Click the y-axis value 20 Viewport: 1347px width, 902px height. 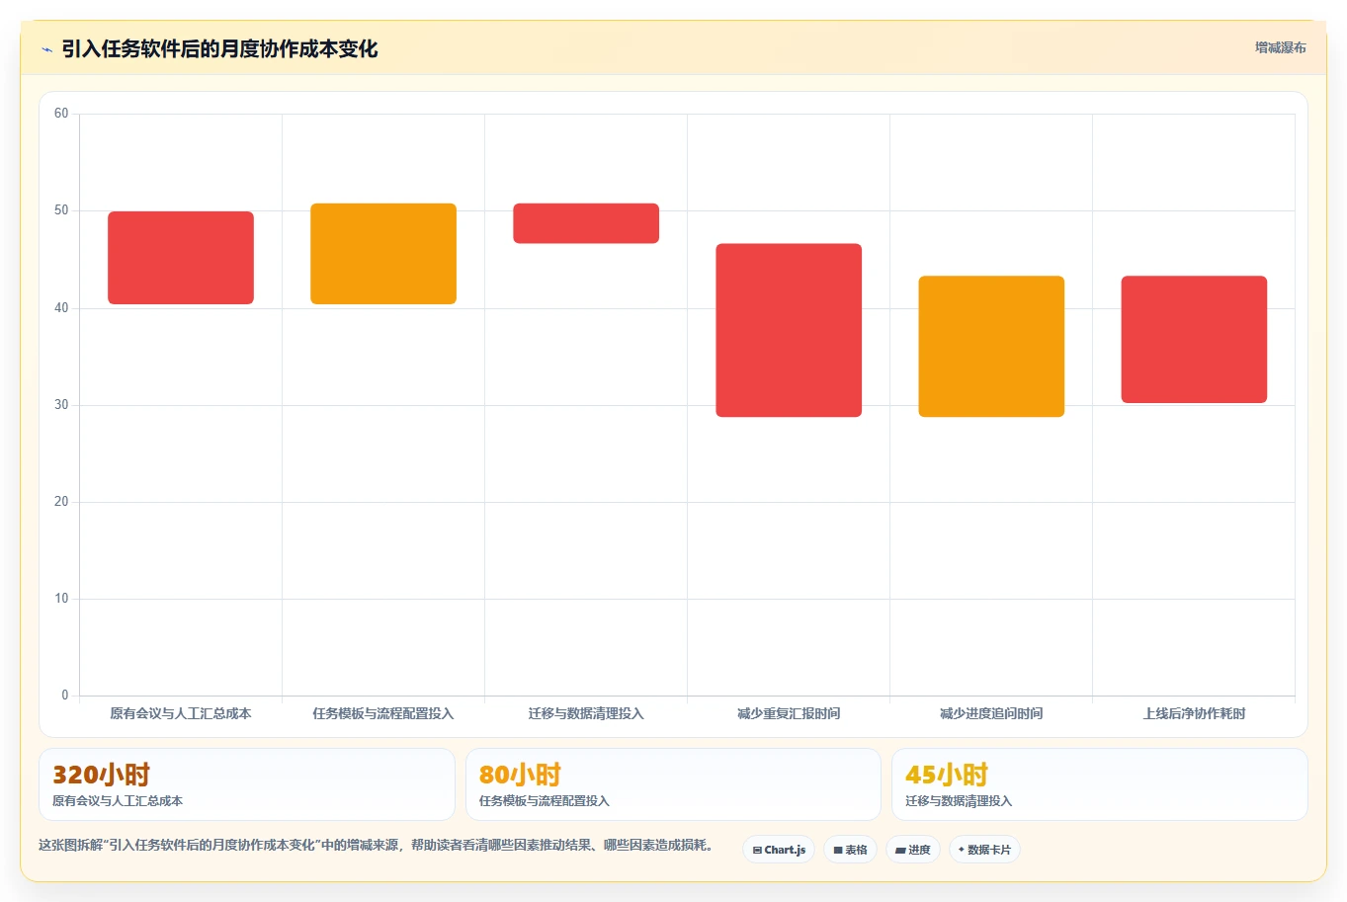tap(61, 502)
